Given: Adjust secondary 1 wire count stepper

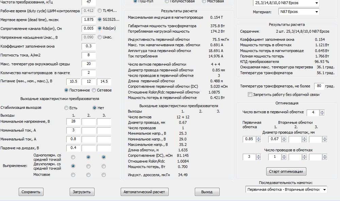Looking at the screenshot, I should (284, 157).
